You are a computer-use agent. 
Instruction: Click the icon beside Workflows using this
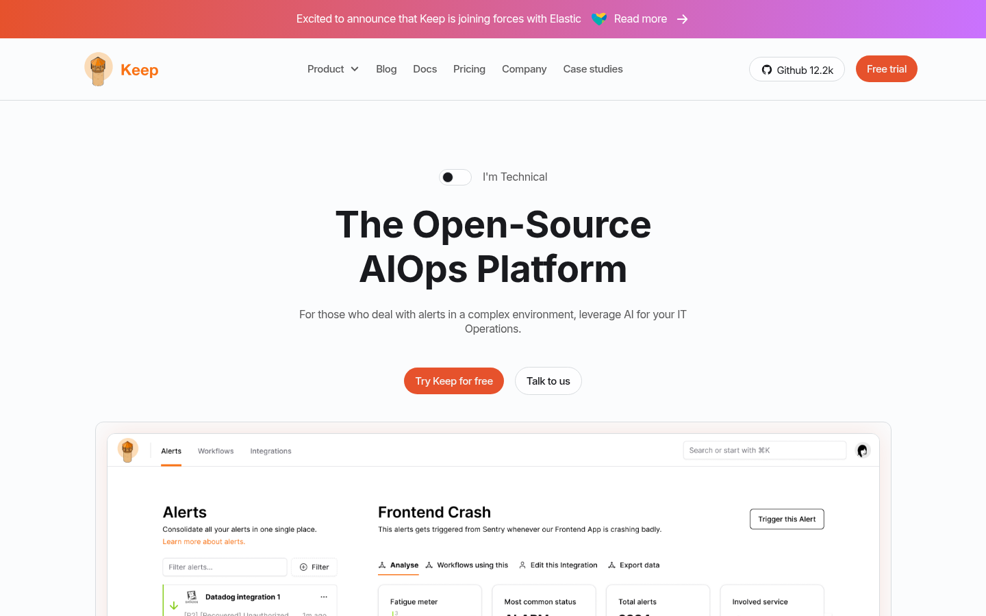[429, 565]
